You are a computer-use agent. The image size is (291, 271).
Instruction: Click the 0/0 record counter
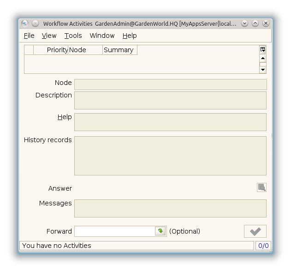pyautogui.click(x=263, y=246)
